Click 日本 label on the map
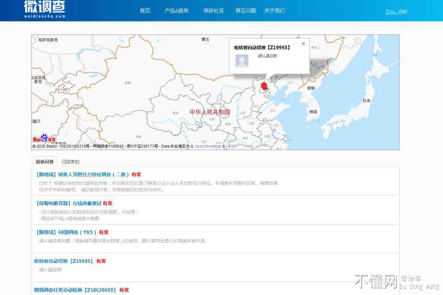This screenshot has height=295, width=443. [x=366, y=101]
